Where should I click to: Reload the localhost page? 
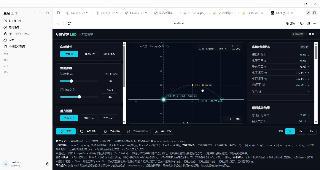click(x=69, y=23)
